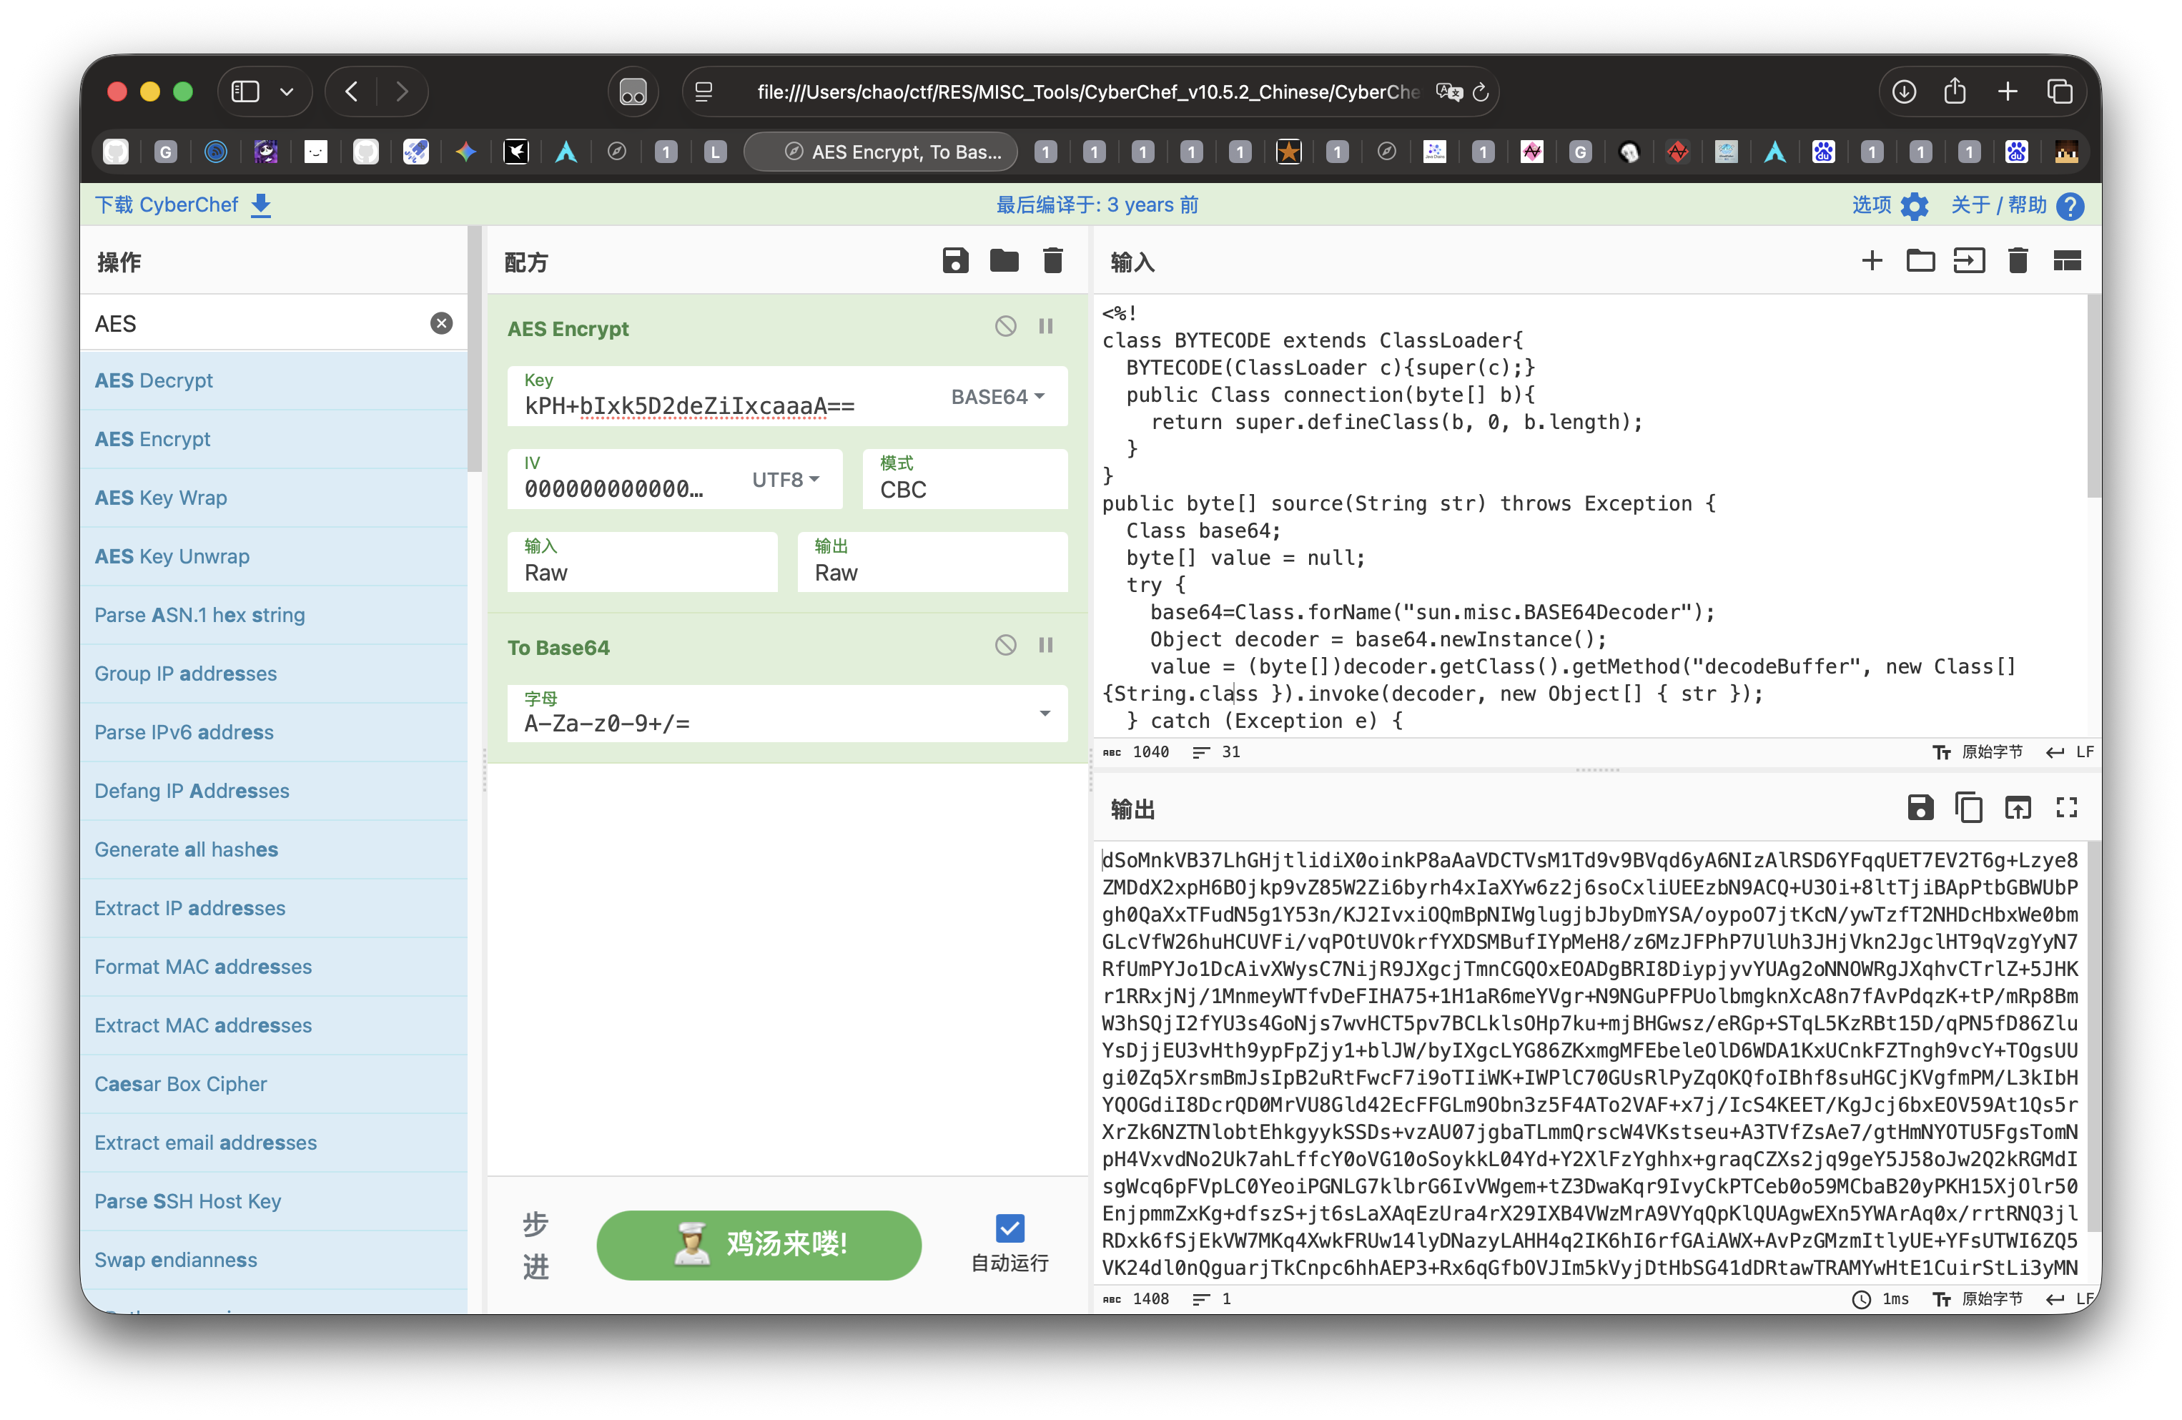
Task: Save the recipe with floppy icon
Action: point(954,261)
